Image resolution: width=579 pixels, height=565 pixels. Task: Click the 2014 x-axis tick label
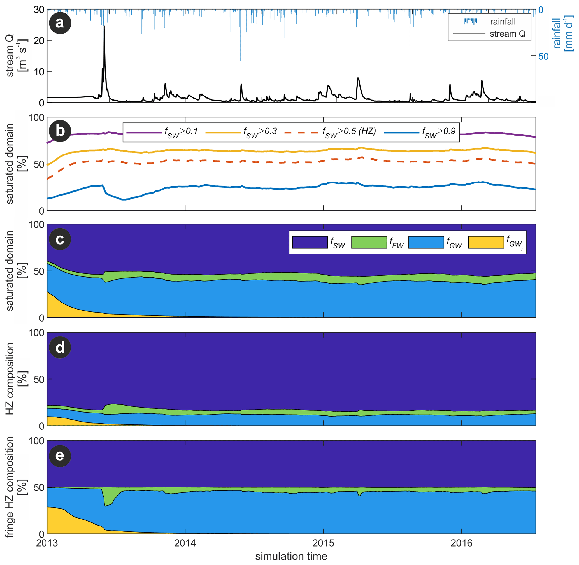(185, 543)
